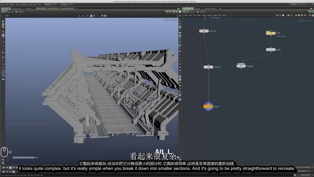Click the network editor wrench tools icon

point(277,15)
